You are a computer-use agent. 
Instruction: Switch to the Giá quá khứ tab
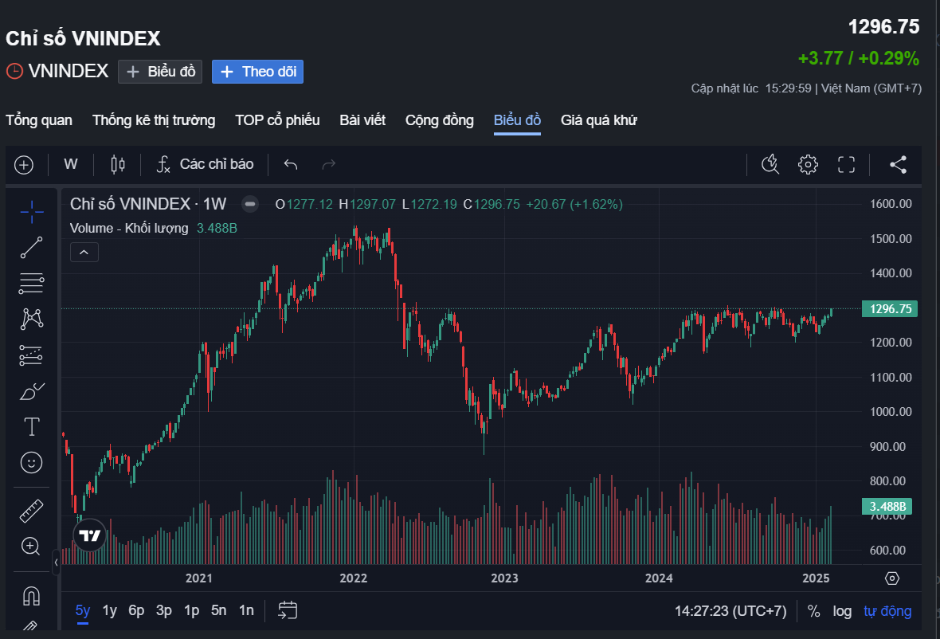point(598,120)
